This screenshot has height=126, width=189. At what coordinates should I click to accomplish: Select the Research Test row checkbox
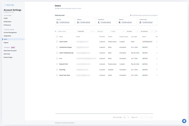tap(57, 64)
